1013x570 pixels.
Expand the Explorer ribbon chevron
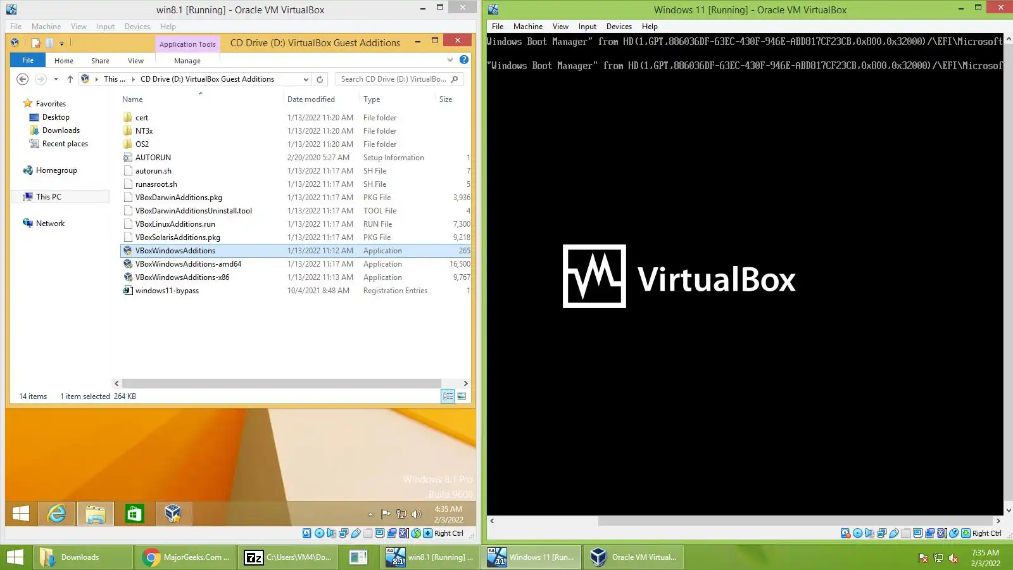tap(450, 60)
